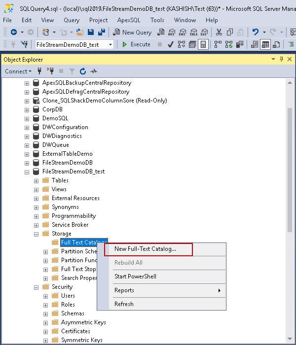Image resolution: width=296 pixels, height=345 pixels.
Task: Click the Refresh icon in Object Explorer
Action: [x=82, y=71]
